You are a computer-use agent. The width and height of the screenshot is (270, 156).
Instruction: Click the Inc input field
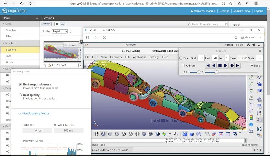(x=227, y=58)
